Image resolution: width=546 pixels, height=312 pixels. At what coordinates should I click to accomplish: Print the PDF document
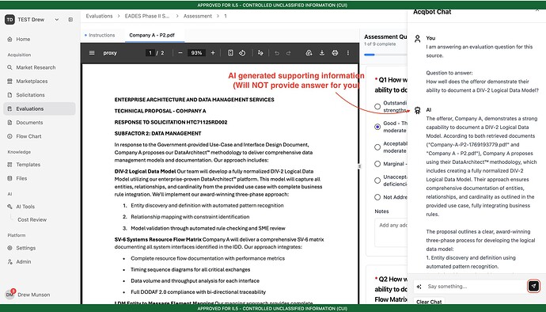335,53
